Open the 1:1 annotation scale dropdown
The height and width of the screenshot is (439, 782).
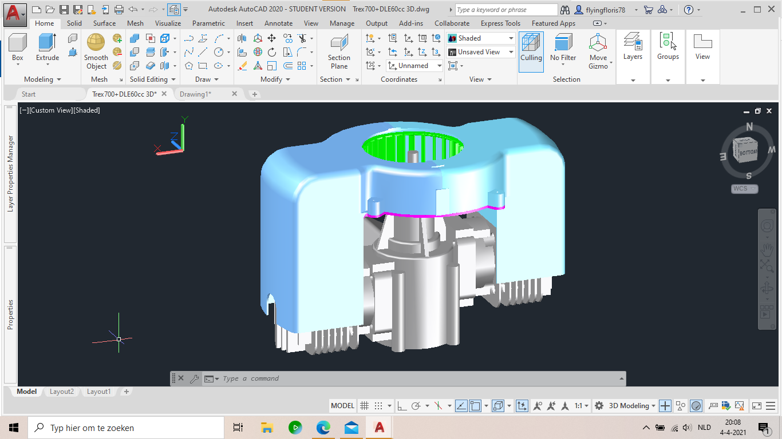(582, 406)
